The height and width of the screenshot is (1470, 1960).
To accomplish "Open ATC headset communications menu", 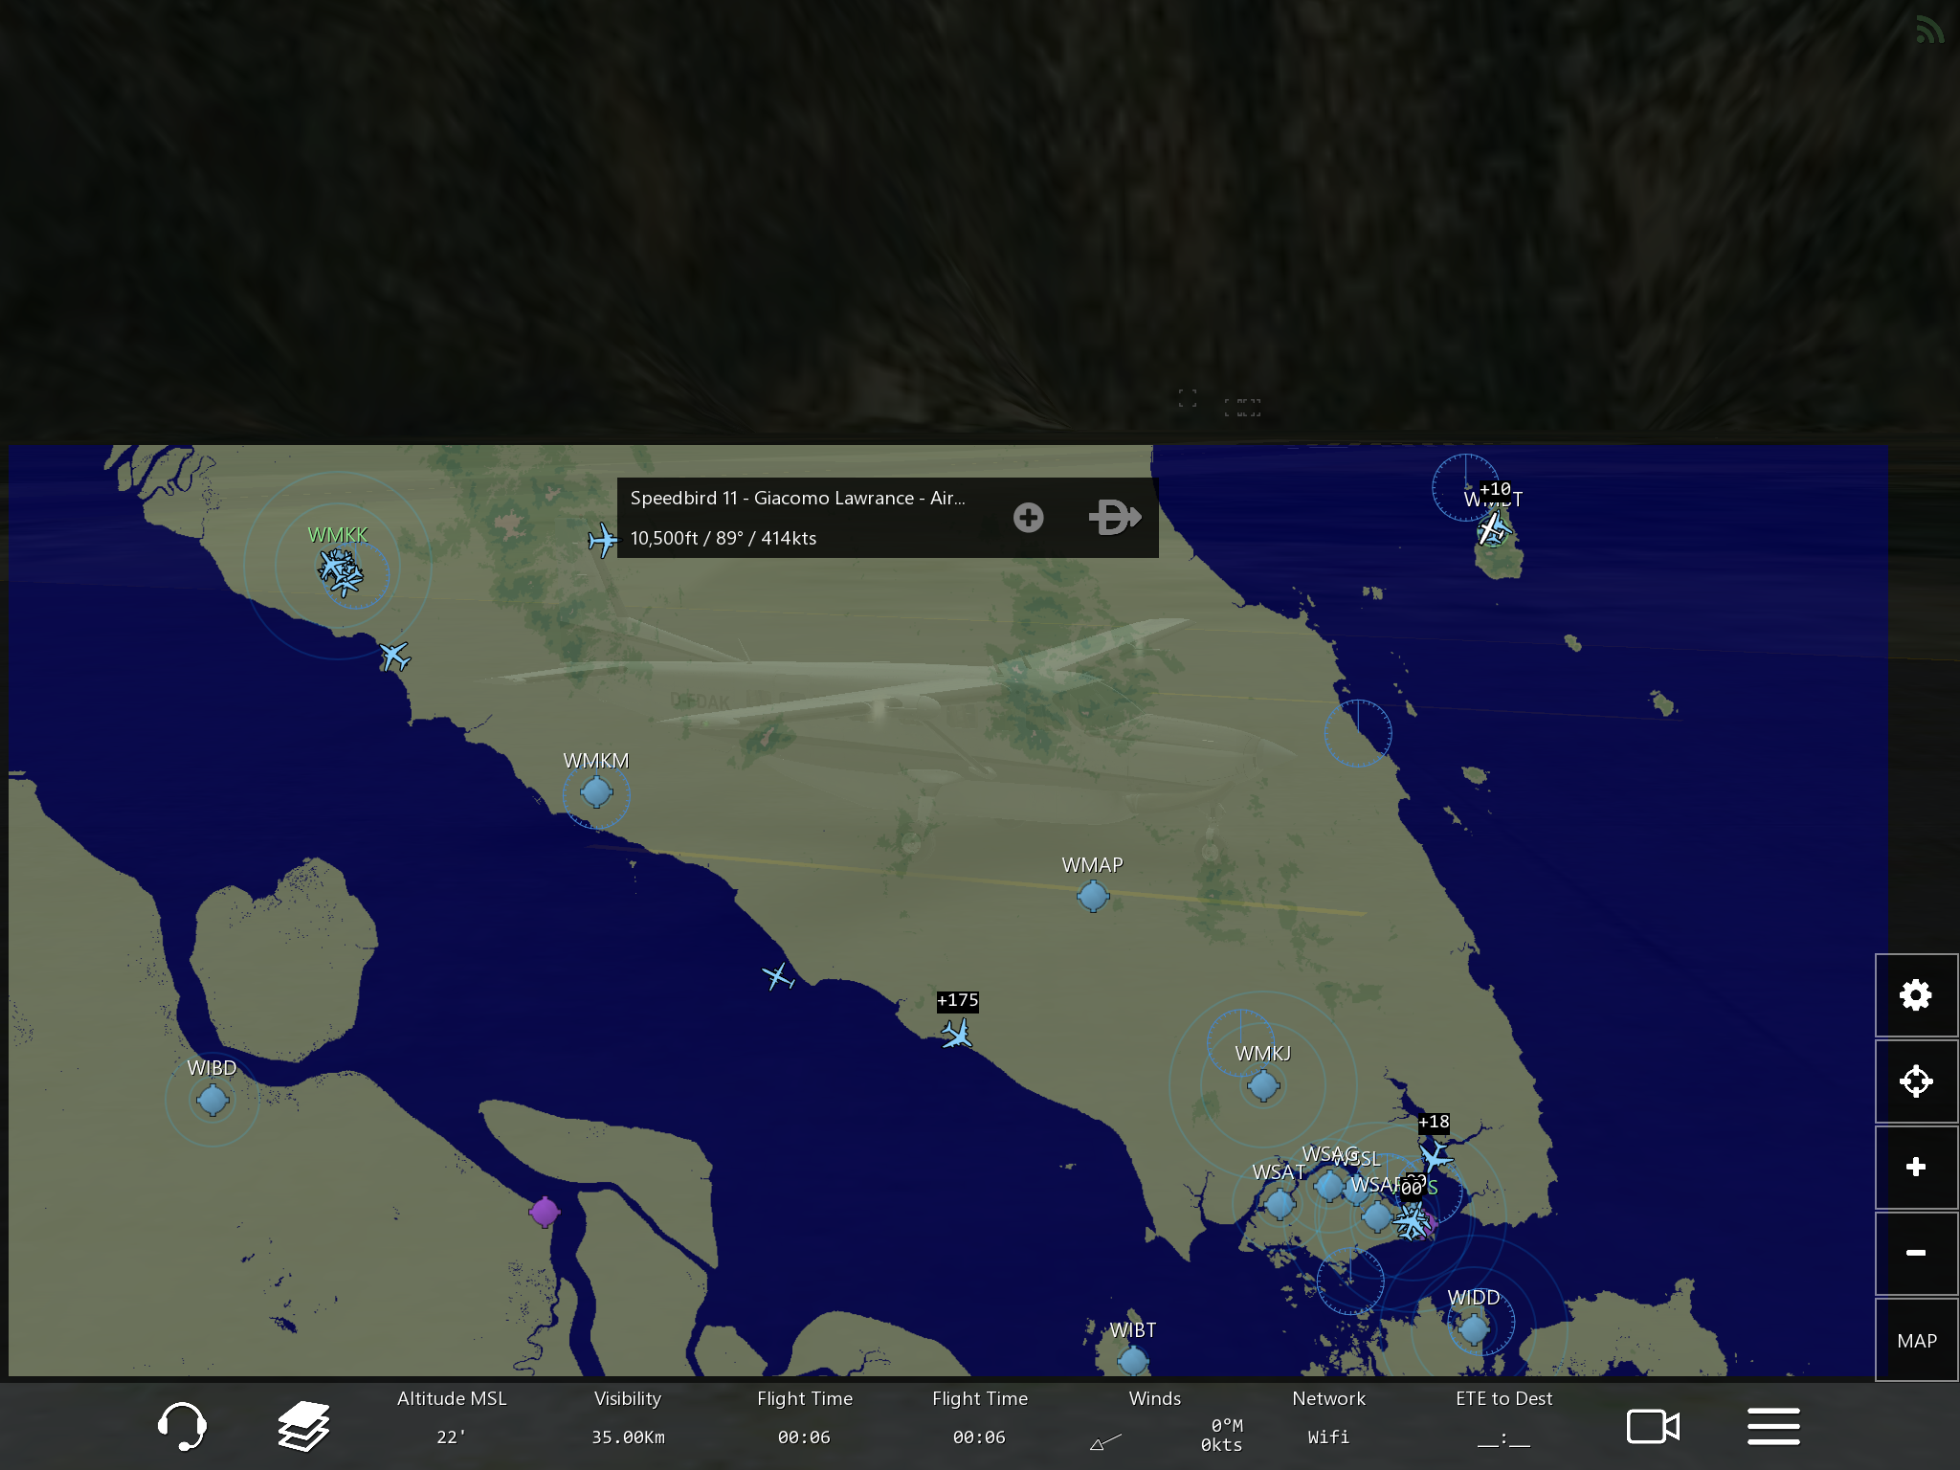I will click(181, 1426).
